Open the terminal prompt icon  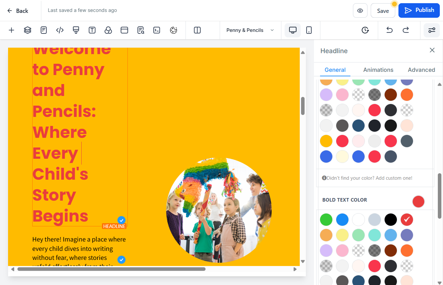click(157, 30)
